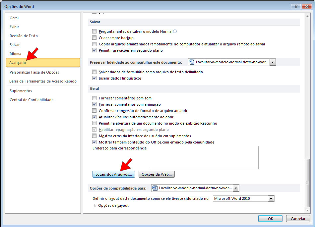Switch to Revisão de Texto category
Image resolution: width=315 pixels, height=227 pixels.
pos(24,36)
